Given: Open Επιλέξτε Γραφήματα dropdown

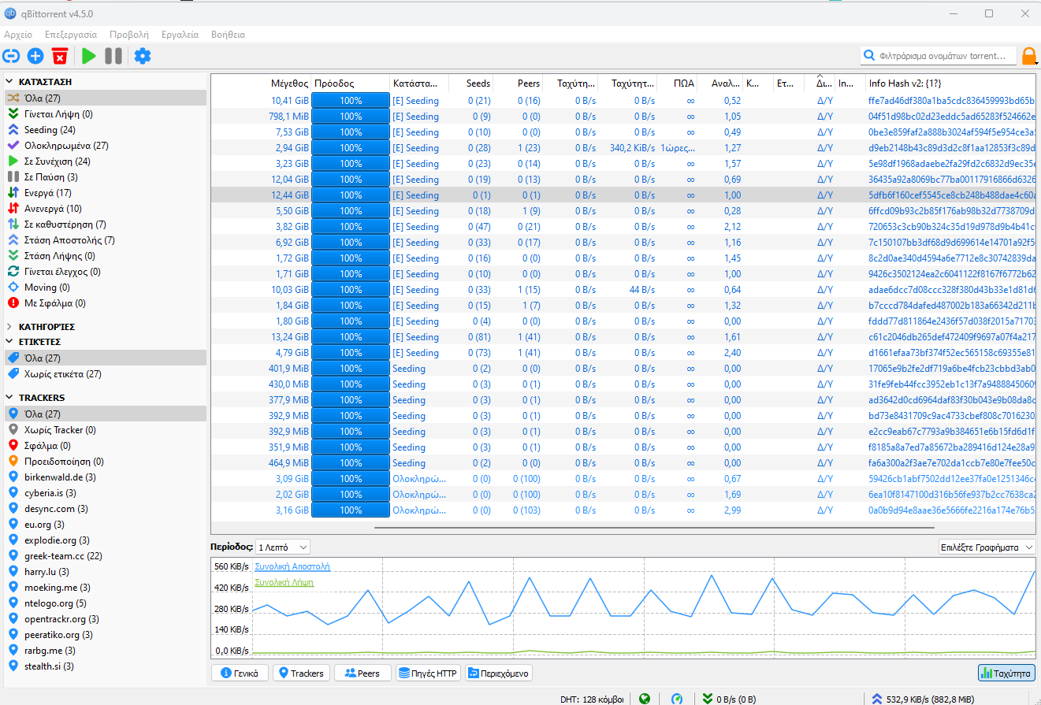Looking at the screenshot, I should [987, 547].
